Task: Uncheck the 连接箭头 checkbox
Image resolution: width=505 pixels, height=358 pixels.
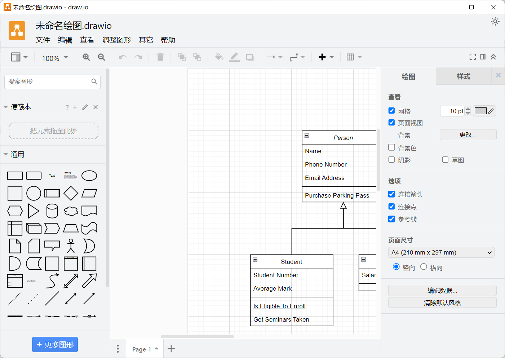Action: pos(391,194)
